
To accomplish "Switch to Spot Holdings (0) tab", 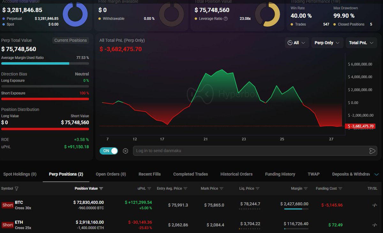I will (x=20, y=174).
